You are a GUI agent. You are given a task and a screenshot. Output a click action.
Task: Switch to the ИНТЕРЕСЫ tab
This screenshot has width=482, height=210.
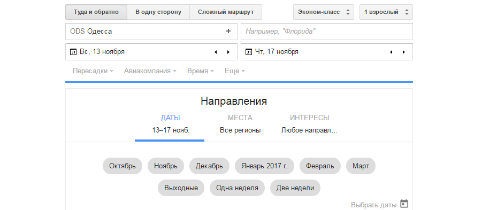tap(309, 124)
